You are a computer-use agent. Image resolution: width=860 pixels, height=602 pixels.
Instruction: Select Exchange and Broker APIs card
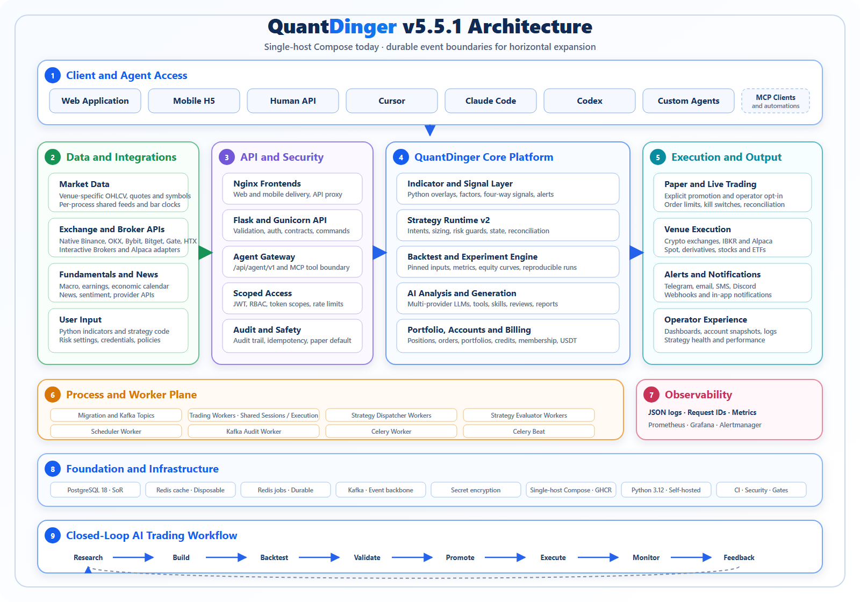coord(118,238)
